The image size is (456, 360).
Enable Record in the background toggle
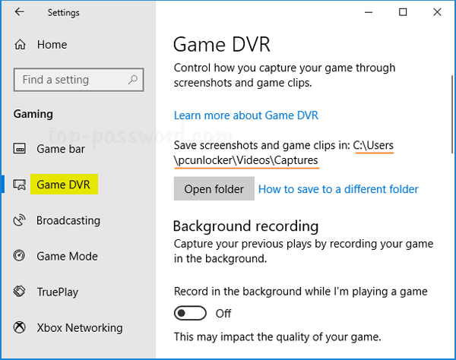point(190,313)
